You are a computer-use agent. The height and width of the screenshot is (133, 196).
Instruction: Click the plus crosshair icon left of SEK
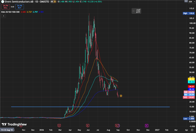(186, 1)
